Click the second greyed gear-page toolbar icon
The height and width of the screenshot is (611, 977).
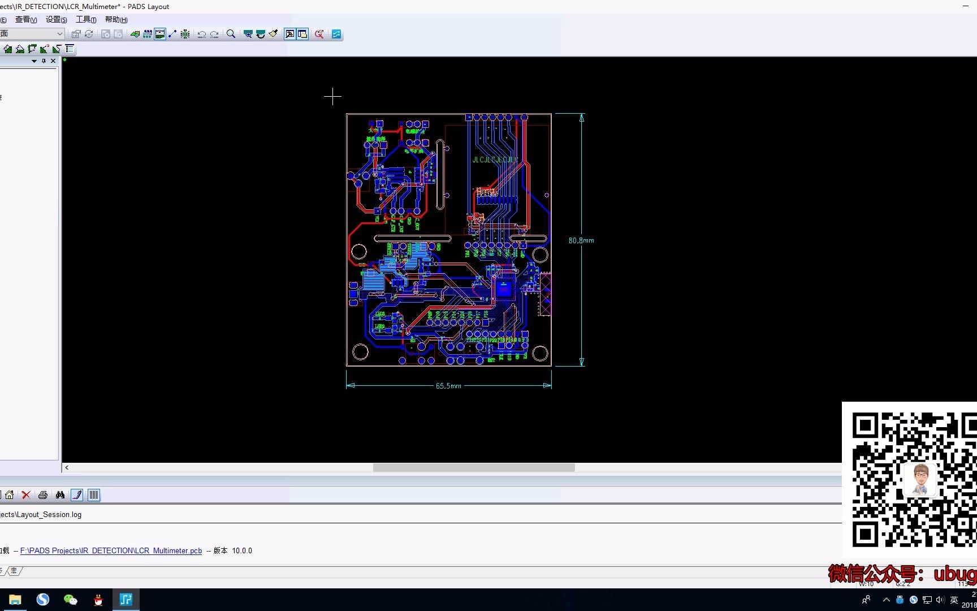[118, 34]
